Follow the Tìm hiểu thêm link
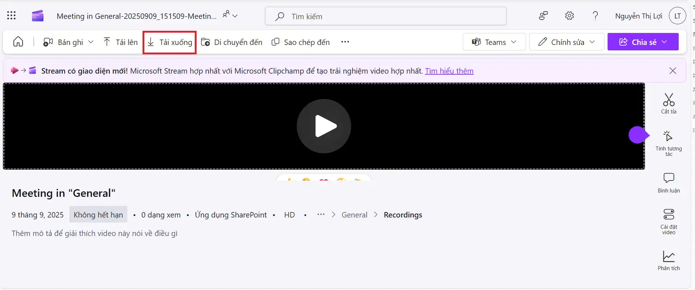Image resolution: width=695 pixels, height=290 pixels. (449, 71)
